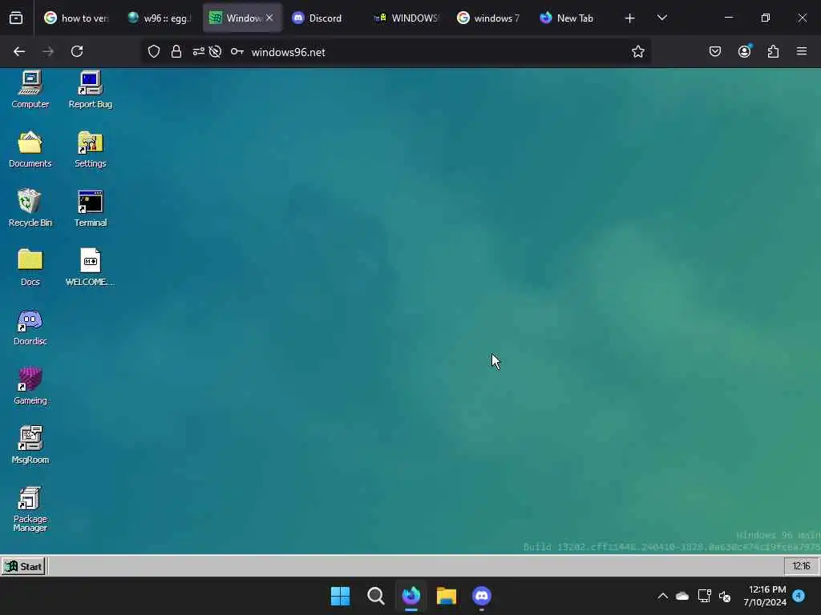Show hidden system tray icons

point(662,596)
